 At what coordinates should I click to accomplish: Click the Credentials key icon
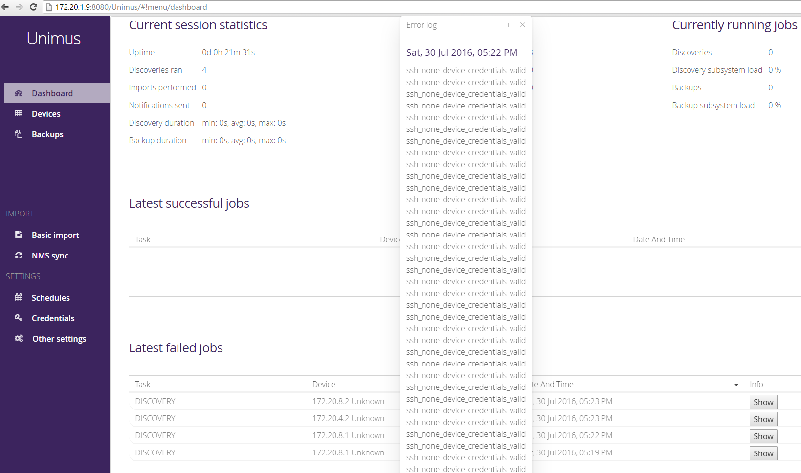(x=19, y=318)
